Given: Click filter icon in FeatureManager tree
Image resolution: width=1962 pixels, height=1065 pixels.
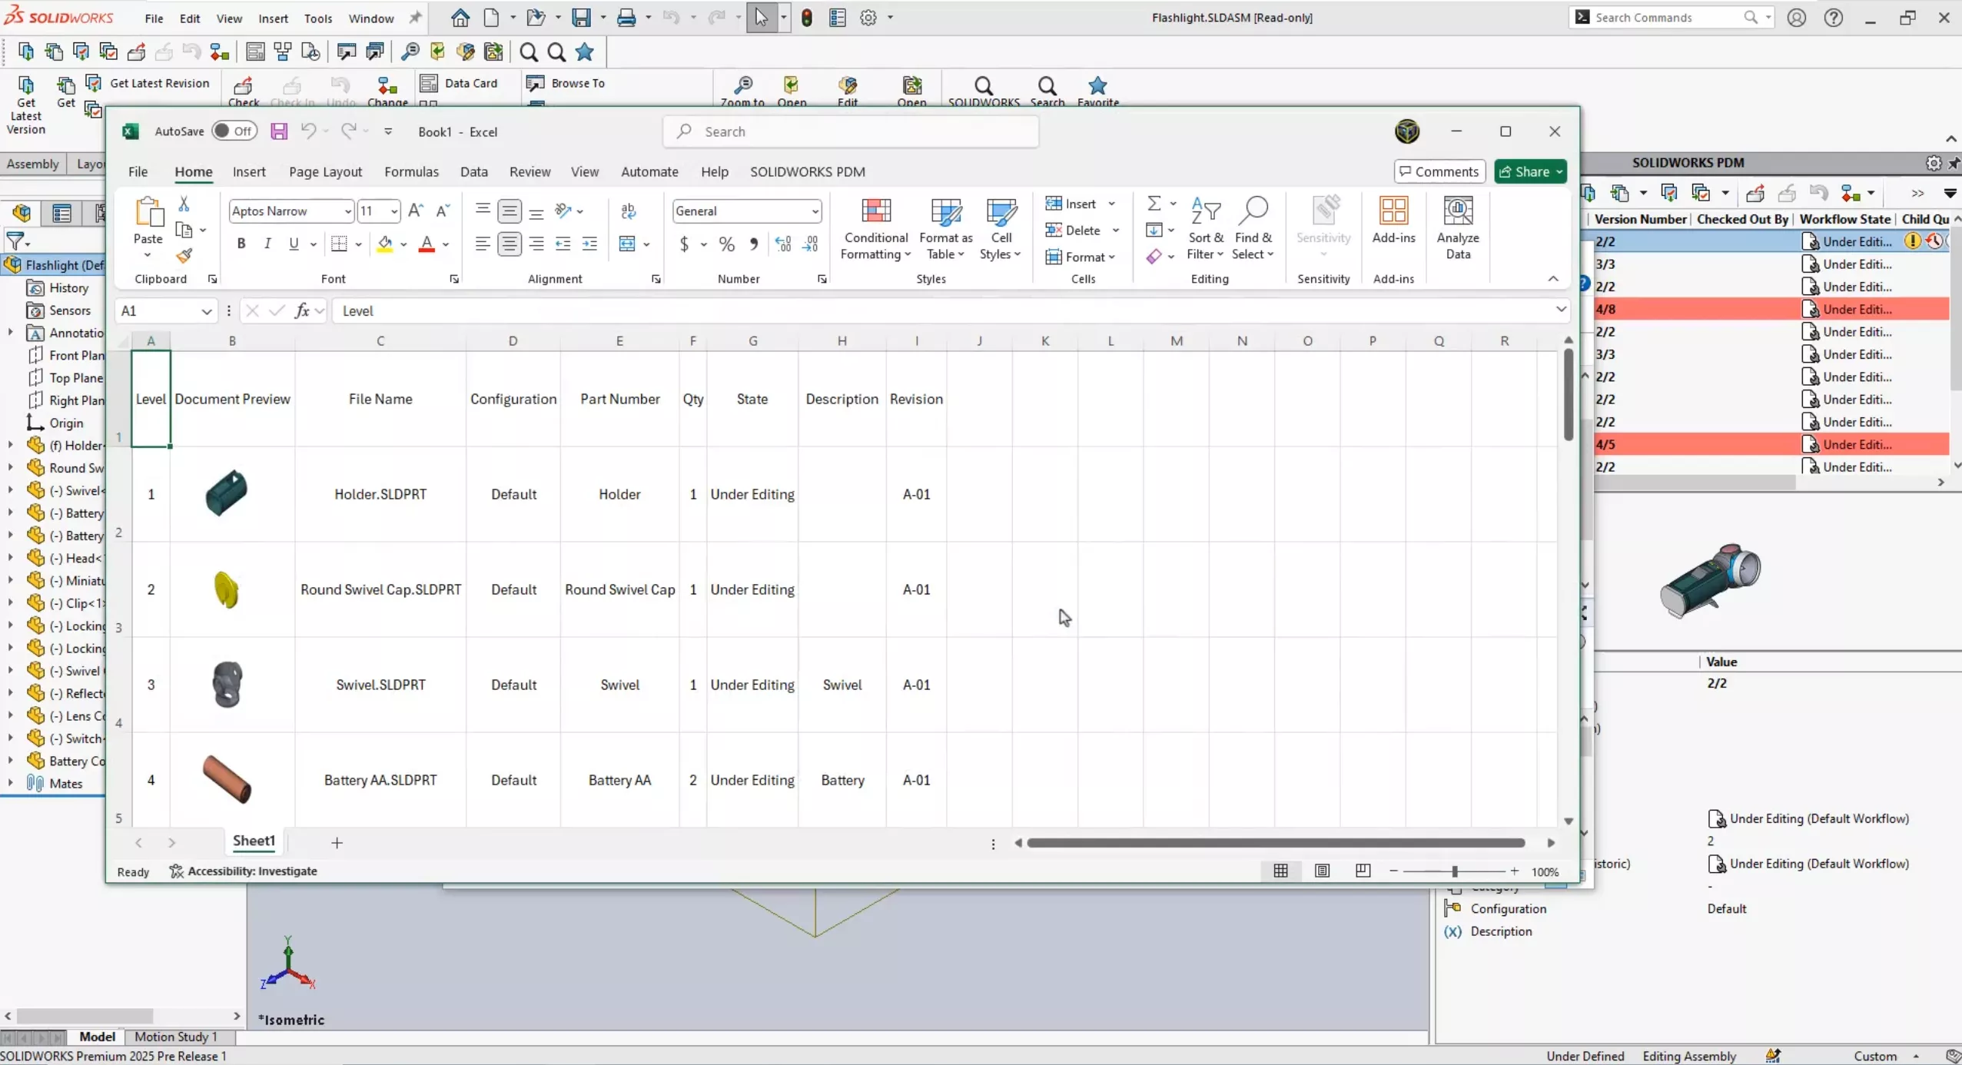Looking at the screenshot, I should coord(16,241).
